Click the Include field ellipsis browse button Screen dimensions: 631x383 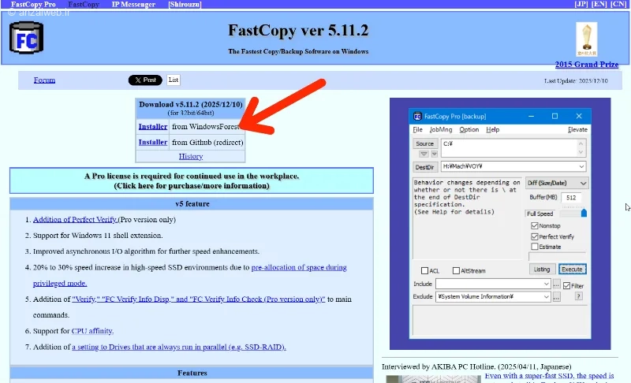[x=556, y=284]
